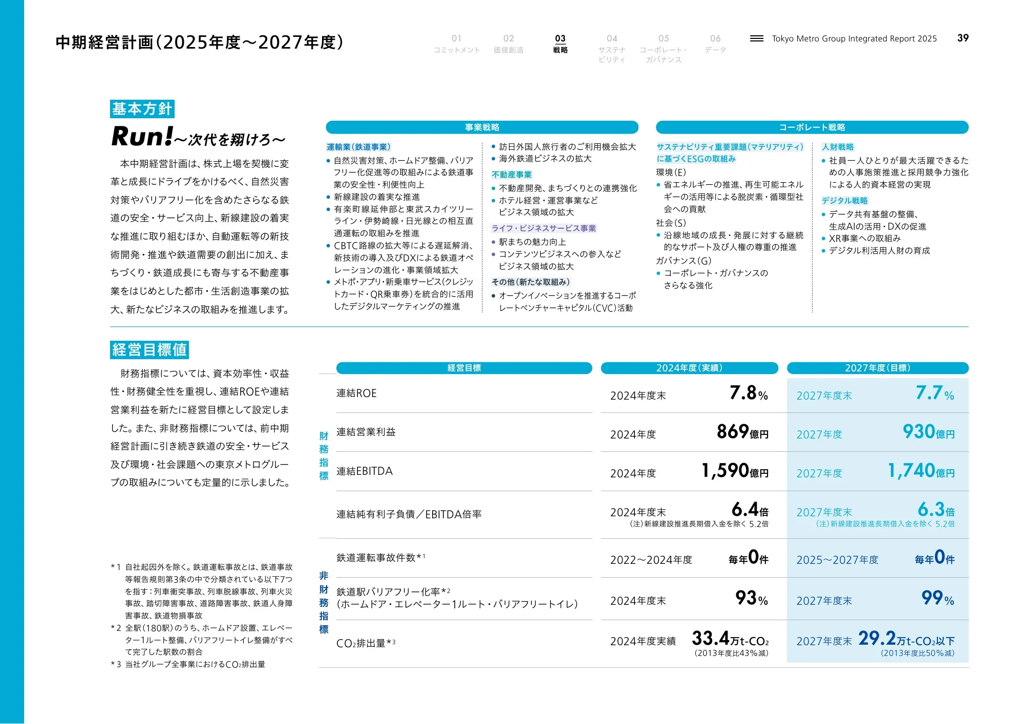The image size is (1024, 724).
Task: Click the page title 中期経営計画
Action: [x=199, y=42]
